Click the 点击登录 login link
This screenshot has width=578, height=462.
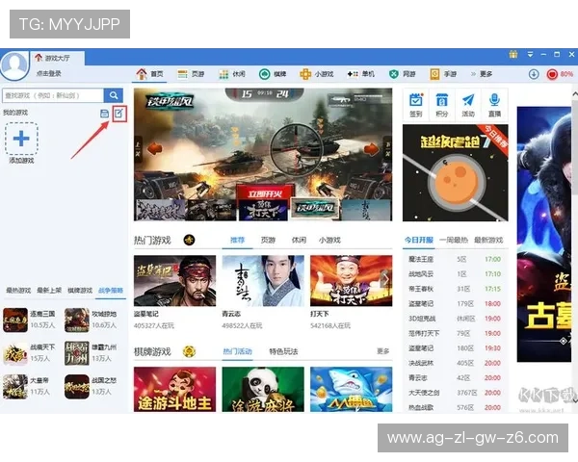click(48, 74)
